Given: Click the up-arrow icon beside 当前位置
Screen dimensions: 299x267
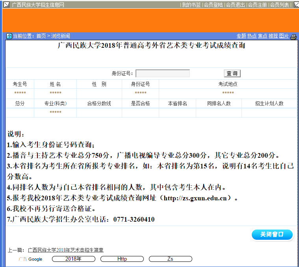Looking at the screenshot, I should click(9, 36).
